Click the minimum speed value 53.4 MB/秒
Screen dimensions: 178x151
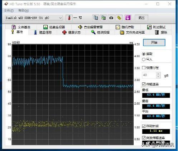[156, 95]
